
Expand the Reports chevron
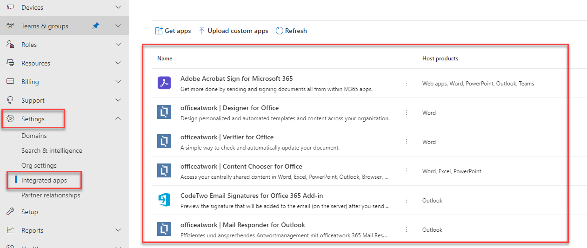(118, 230)
